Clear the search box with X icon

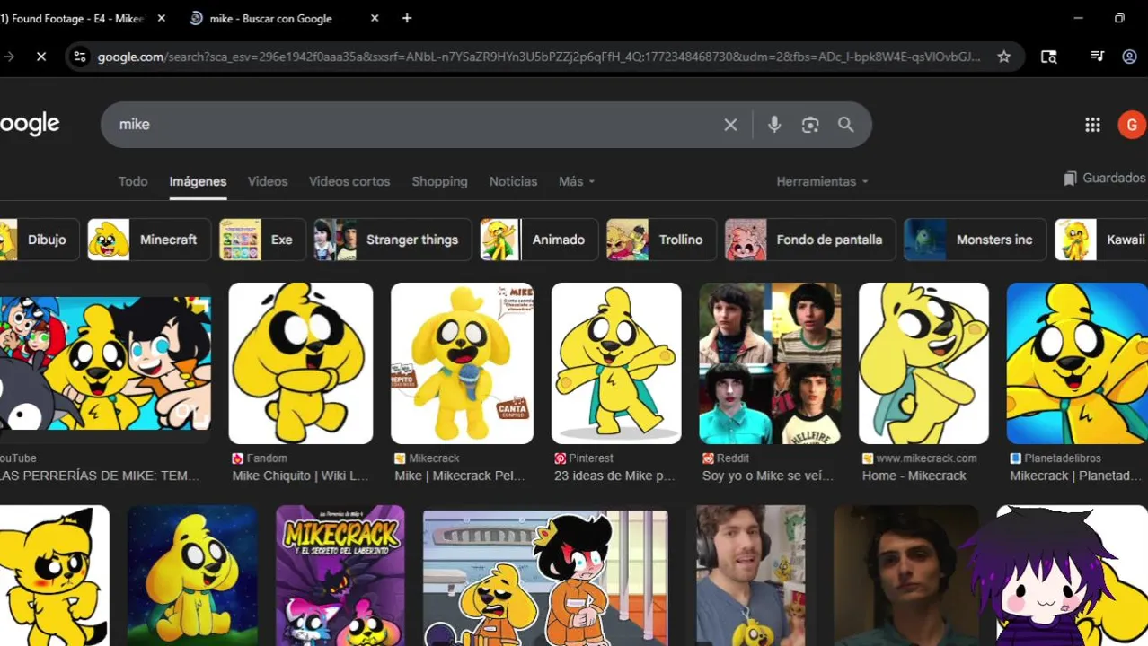731,125
